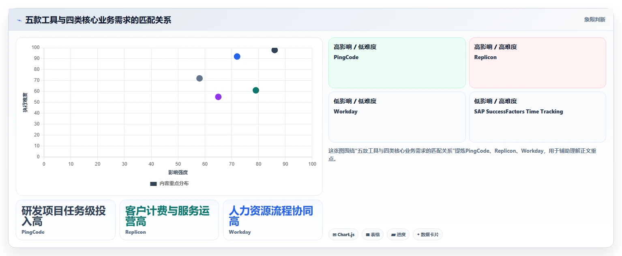Click Replicon text in red quadrant

point(485,57)
